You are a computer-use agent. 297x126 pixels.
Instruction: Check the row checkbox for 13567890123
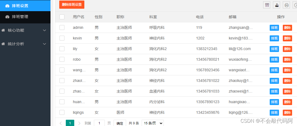[62, 102]
